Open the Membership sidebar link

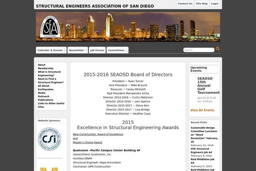(46, 68)
